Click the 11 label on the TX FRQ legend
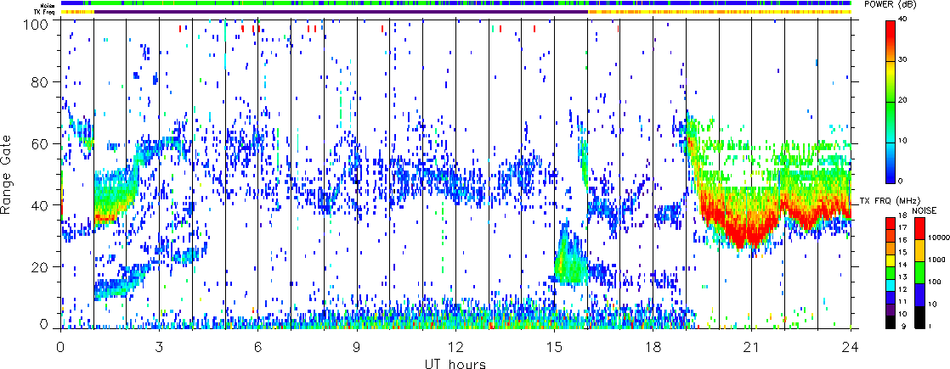This screenshot has height=369, width=950. 902,301
